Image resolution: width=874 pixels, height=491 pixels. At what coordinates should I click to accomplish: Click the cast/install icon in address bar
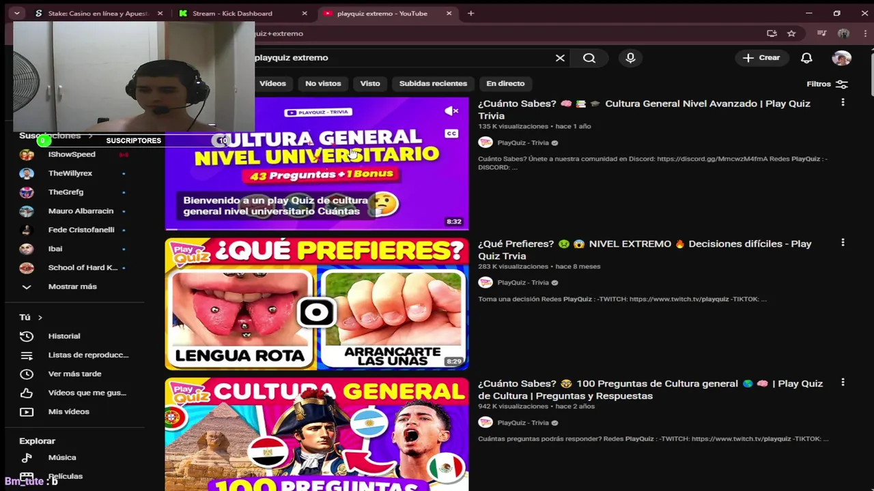(772, 33)
